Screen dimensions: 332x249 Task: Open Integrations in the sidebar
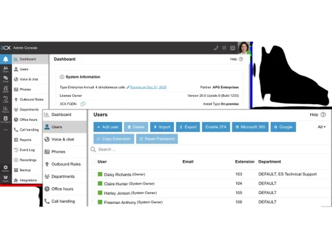point(27,180)
